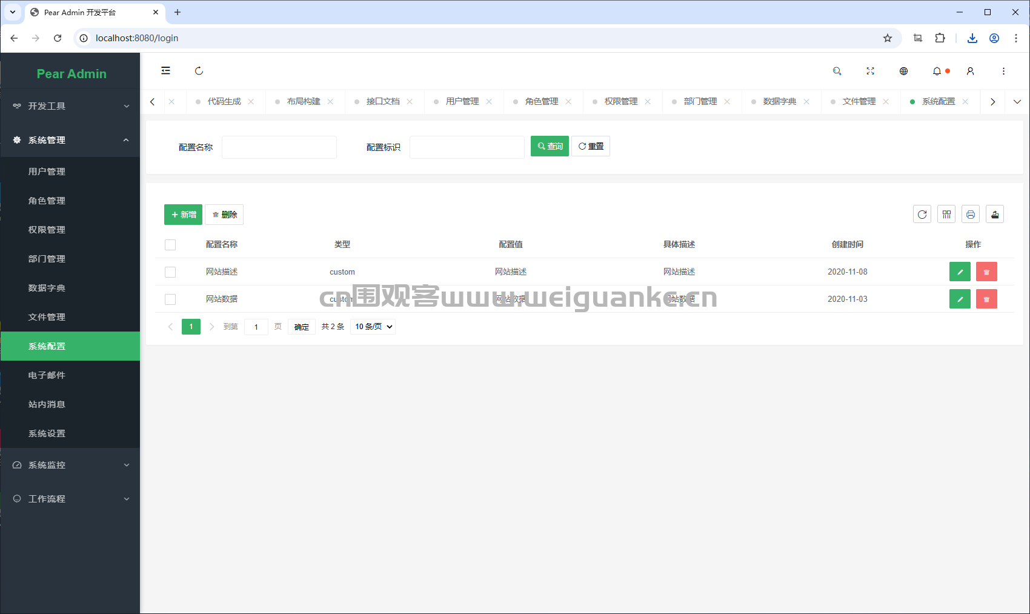Check the select-all checkbox in table header

point(170,245)
